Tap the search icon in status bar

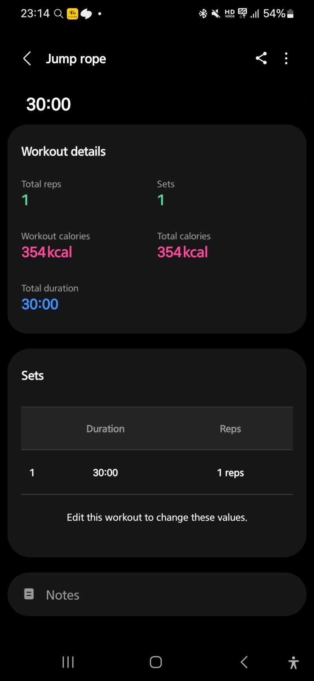coord(58,14)
